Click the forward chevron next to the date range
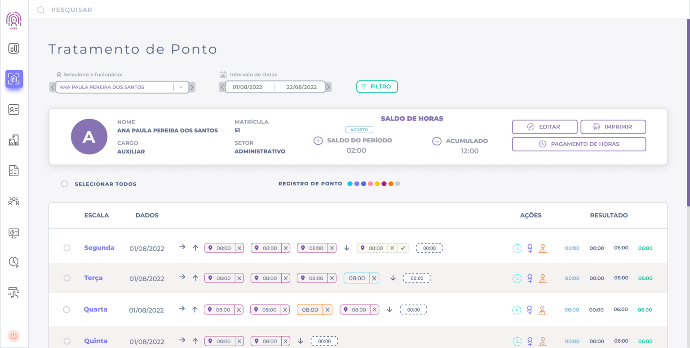The image size is (690, 348). coord(328,87)
